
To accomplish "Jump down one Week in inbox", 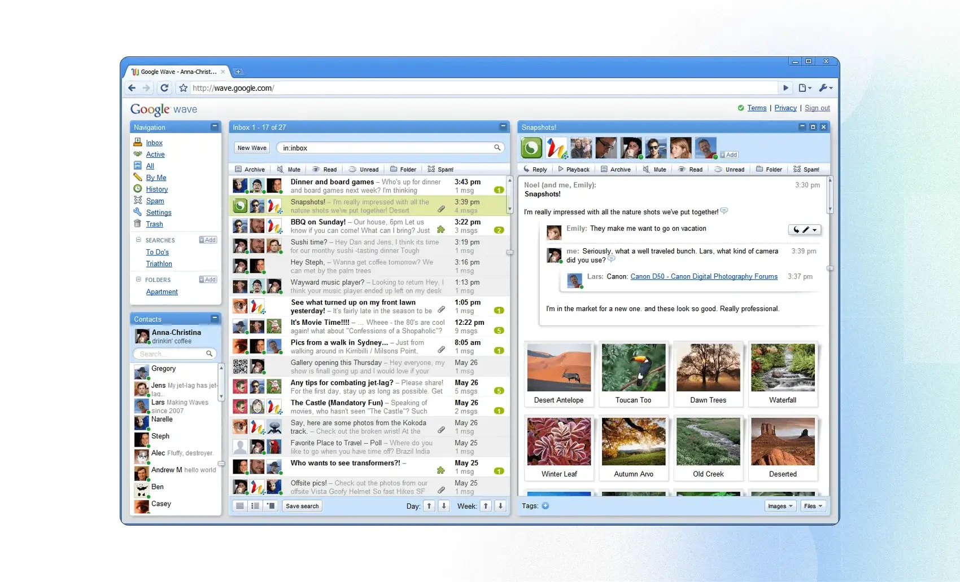I will click(500, 506).
